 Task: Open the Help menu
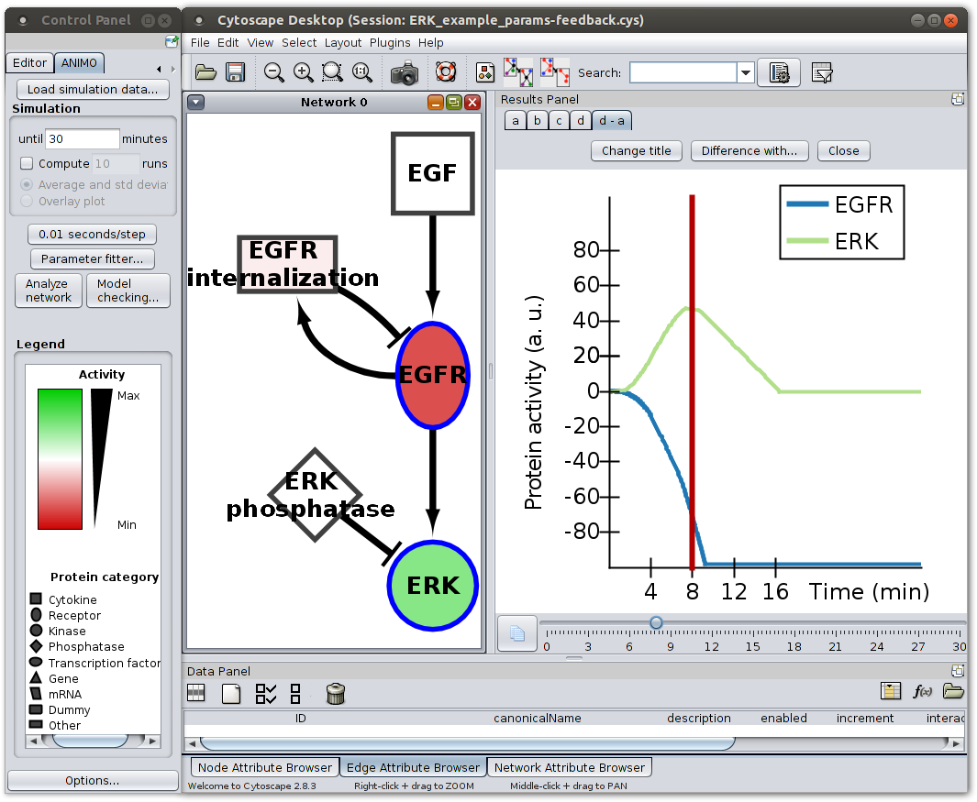(430, 42)
